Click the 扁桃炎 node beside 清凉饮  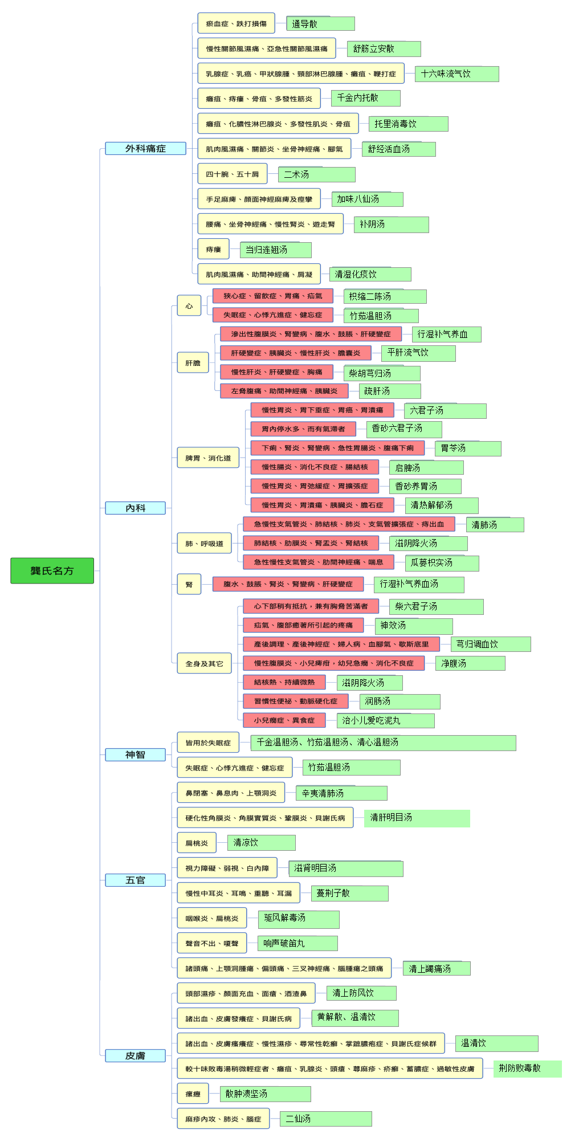click(197, 843)
